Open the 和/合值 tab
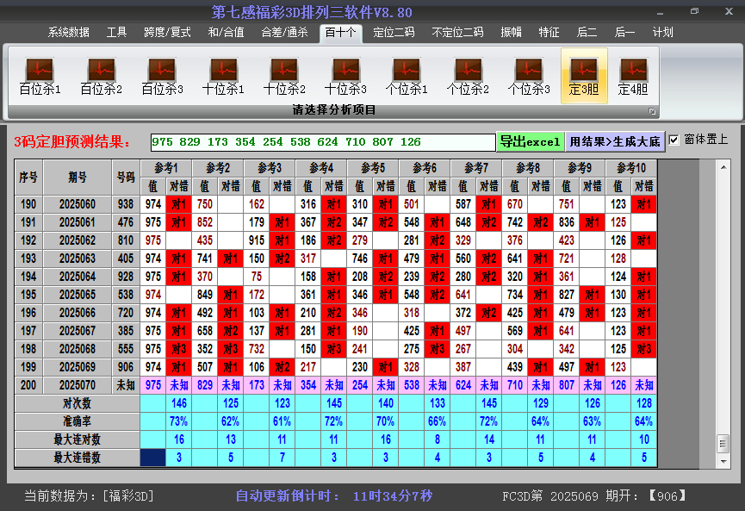 click(226, 33)
